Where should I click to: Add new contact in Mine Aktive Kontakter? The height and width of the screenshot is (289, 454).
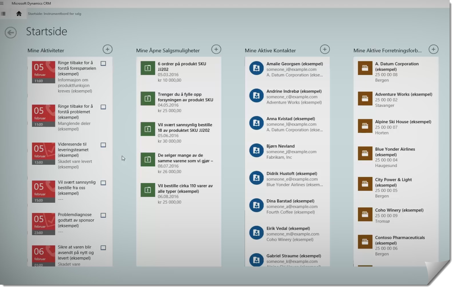pos(325,49)
